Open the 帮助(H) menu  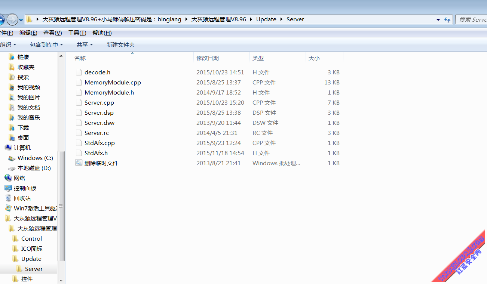click(x=102, y=33)
